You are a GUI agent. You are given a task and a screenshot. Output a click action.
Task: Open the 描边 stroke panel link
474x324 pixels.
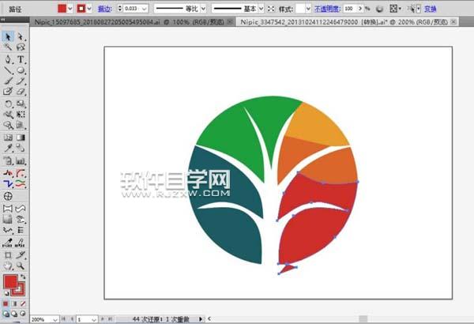(104, 9)
